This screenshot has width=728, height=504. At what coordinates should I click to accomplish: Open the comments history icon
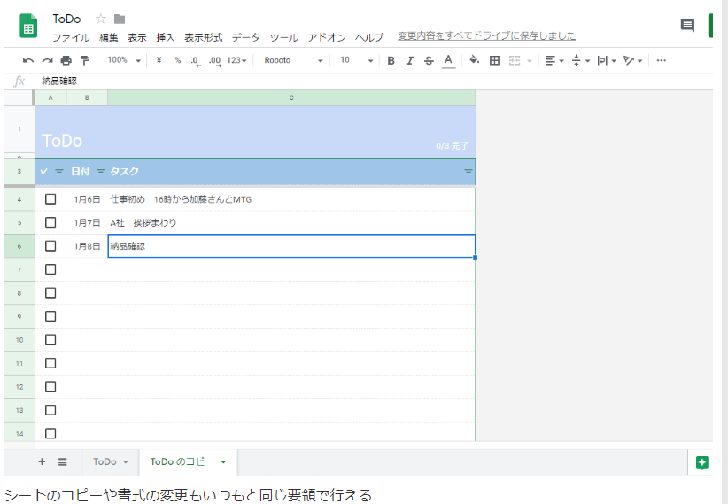click(687, 26)
